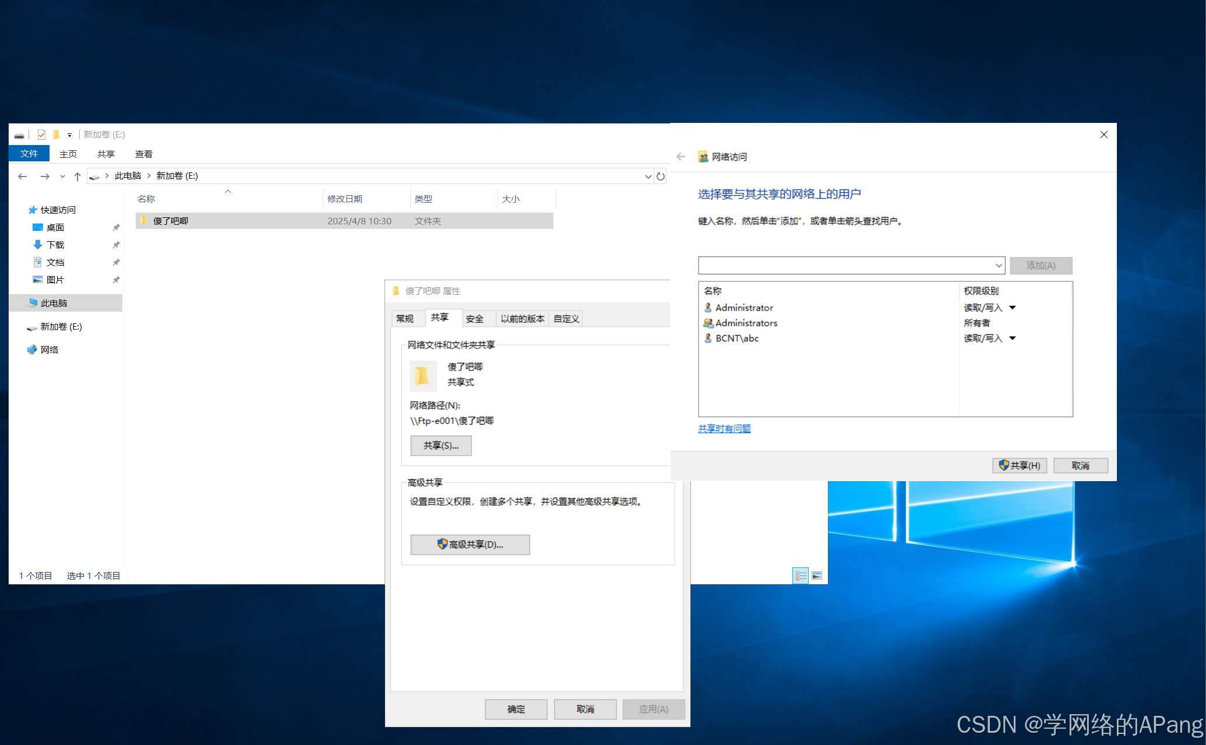Switch to details view in status bar

(x=801, y=575)
